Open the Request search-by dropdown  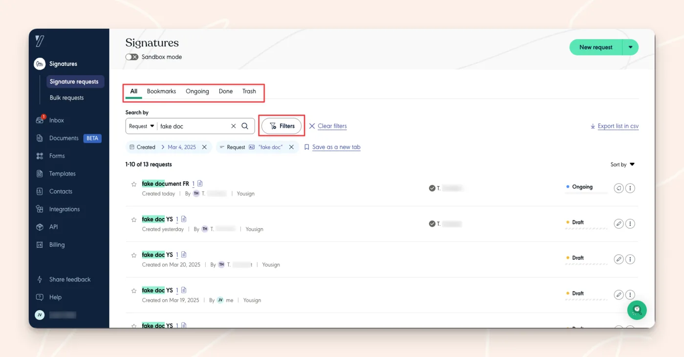pos(141,126)
